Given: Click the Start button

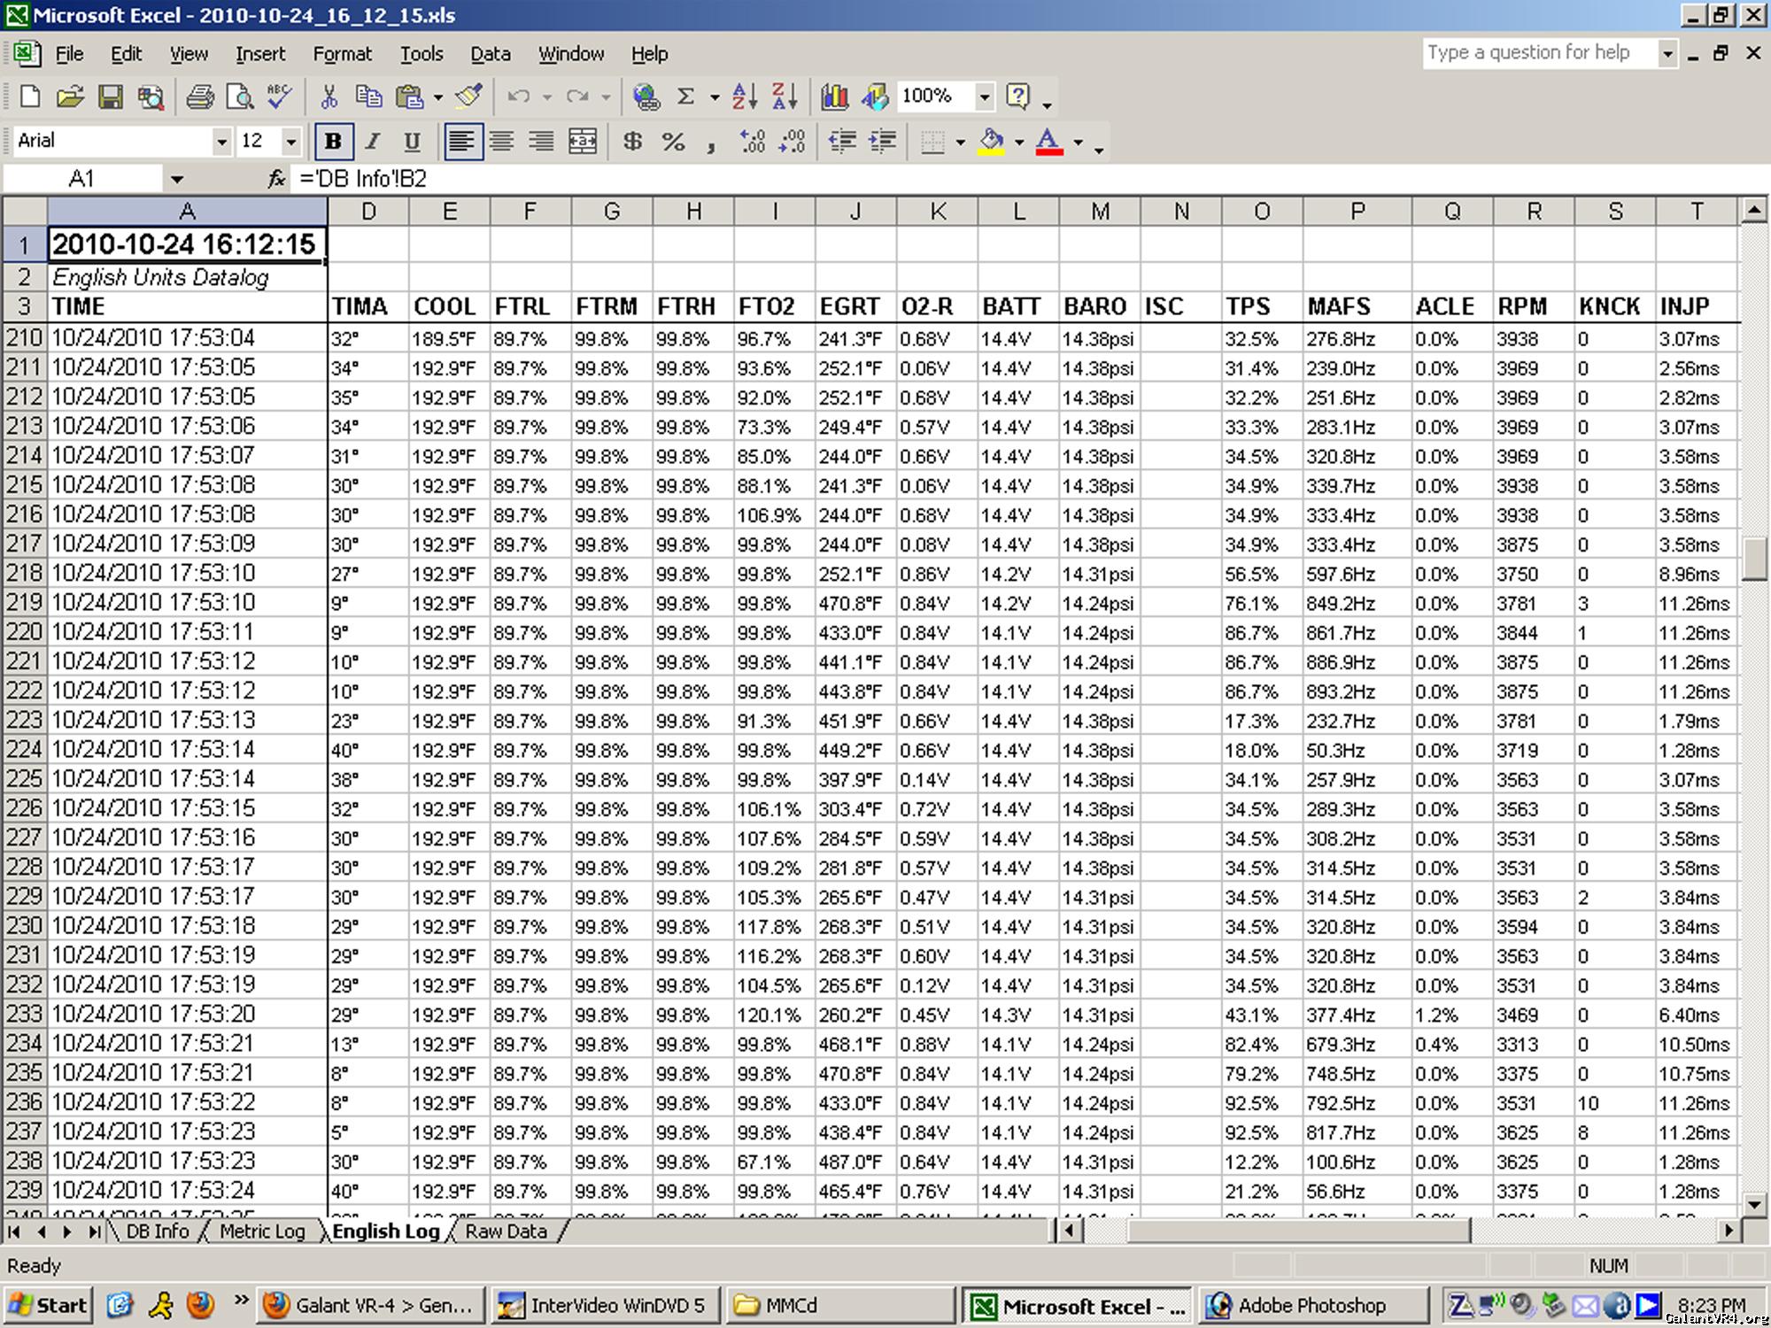Looking at the screenshot, I should tap(49, 1305).
